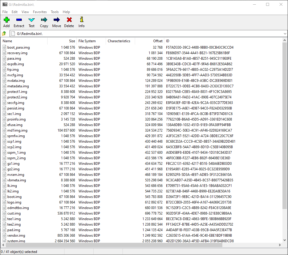Select the para.img file icon
The image size is (288, 255).
coord(4,59)
